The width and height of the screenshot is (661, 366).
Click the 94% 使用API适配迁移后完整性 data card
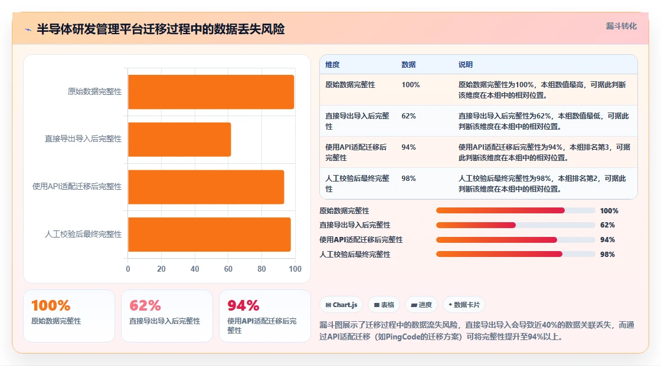pyautogui.click(x=265, y=316)
